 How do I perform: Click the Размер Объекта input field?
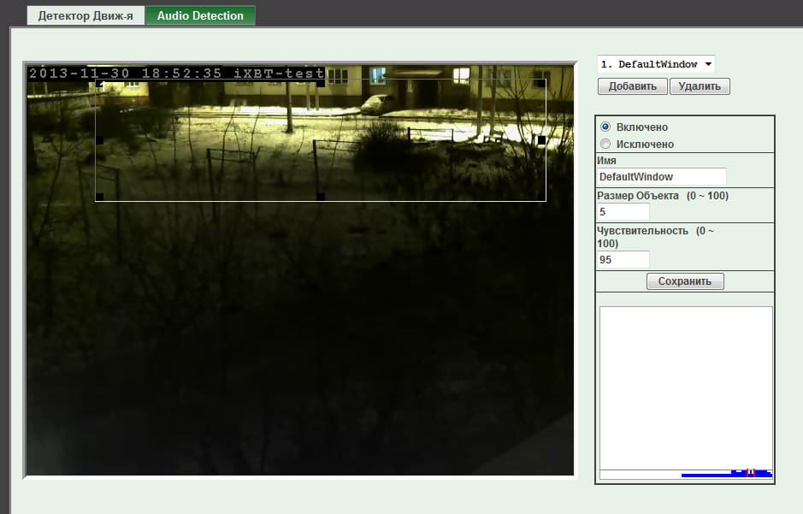[x=623, y=212]
